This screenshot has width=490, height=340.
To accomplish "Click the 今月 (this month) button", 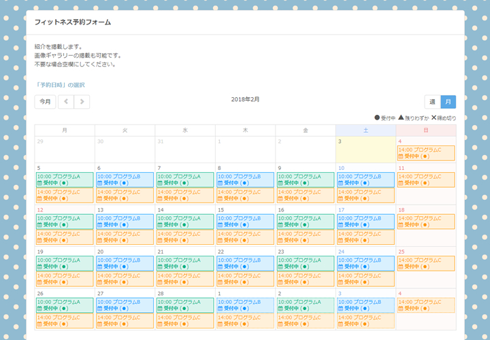I will click(45, 102).
